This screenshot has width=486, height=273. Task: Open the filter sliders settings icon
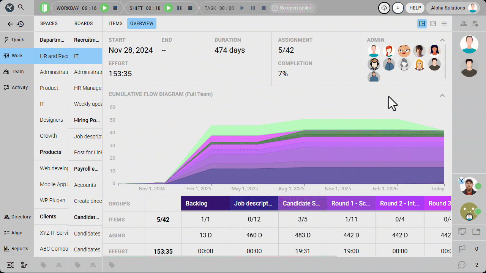10,265
